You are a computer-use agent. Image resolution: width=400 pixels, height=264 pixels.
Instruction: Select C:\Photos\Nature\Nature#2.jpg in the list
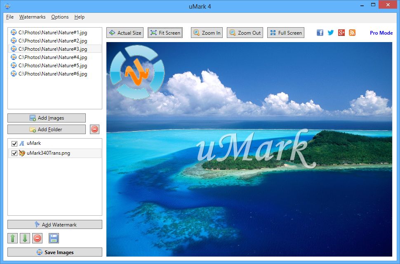click(55, 40)
